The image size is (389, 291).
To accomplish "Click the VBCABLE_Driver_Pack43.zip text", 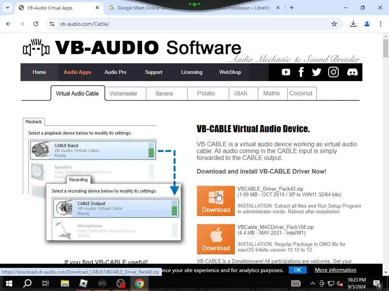I will [x=270, y=189].
